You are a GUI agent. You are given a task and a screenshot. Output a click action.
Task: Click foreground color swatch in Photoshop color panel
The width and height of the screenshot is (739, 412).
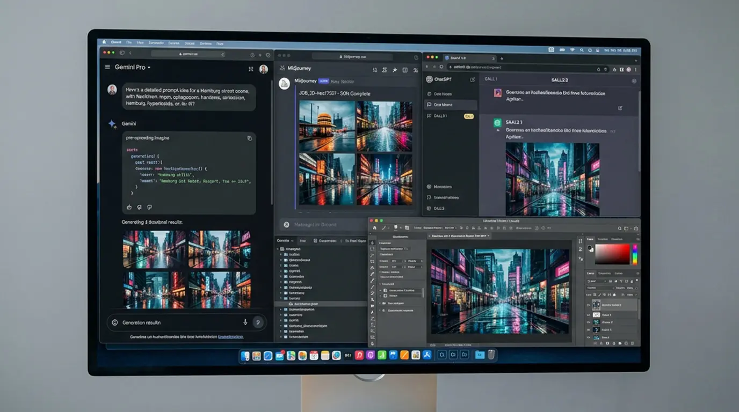[591, 248]
